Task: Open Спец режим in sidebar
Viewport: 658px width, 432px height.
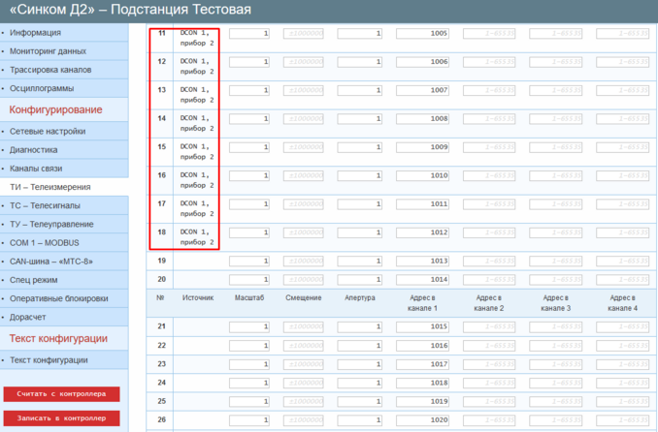Action: pos(34,279)
